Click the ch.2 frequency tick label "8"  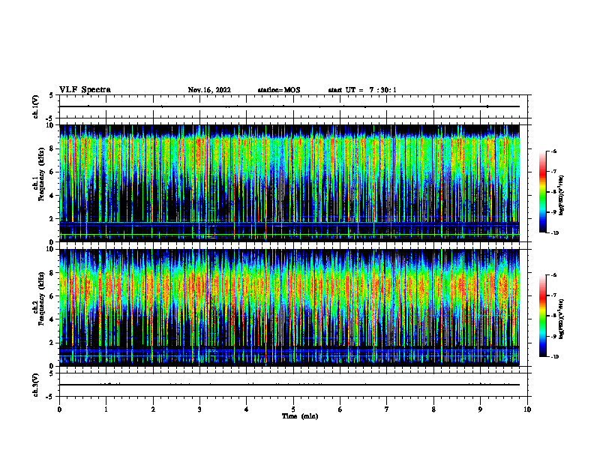point(52,273)
